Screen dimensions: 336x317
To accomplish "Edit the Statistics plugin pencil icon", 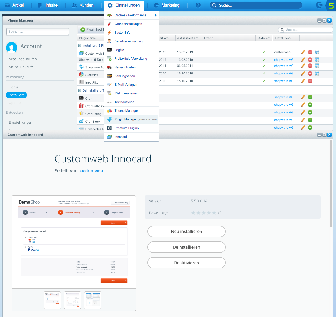I will [x=303, y=74].
